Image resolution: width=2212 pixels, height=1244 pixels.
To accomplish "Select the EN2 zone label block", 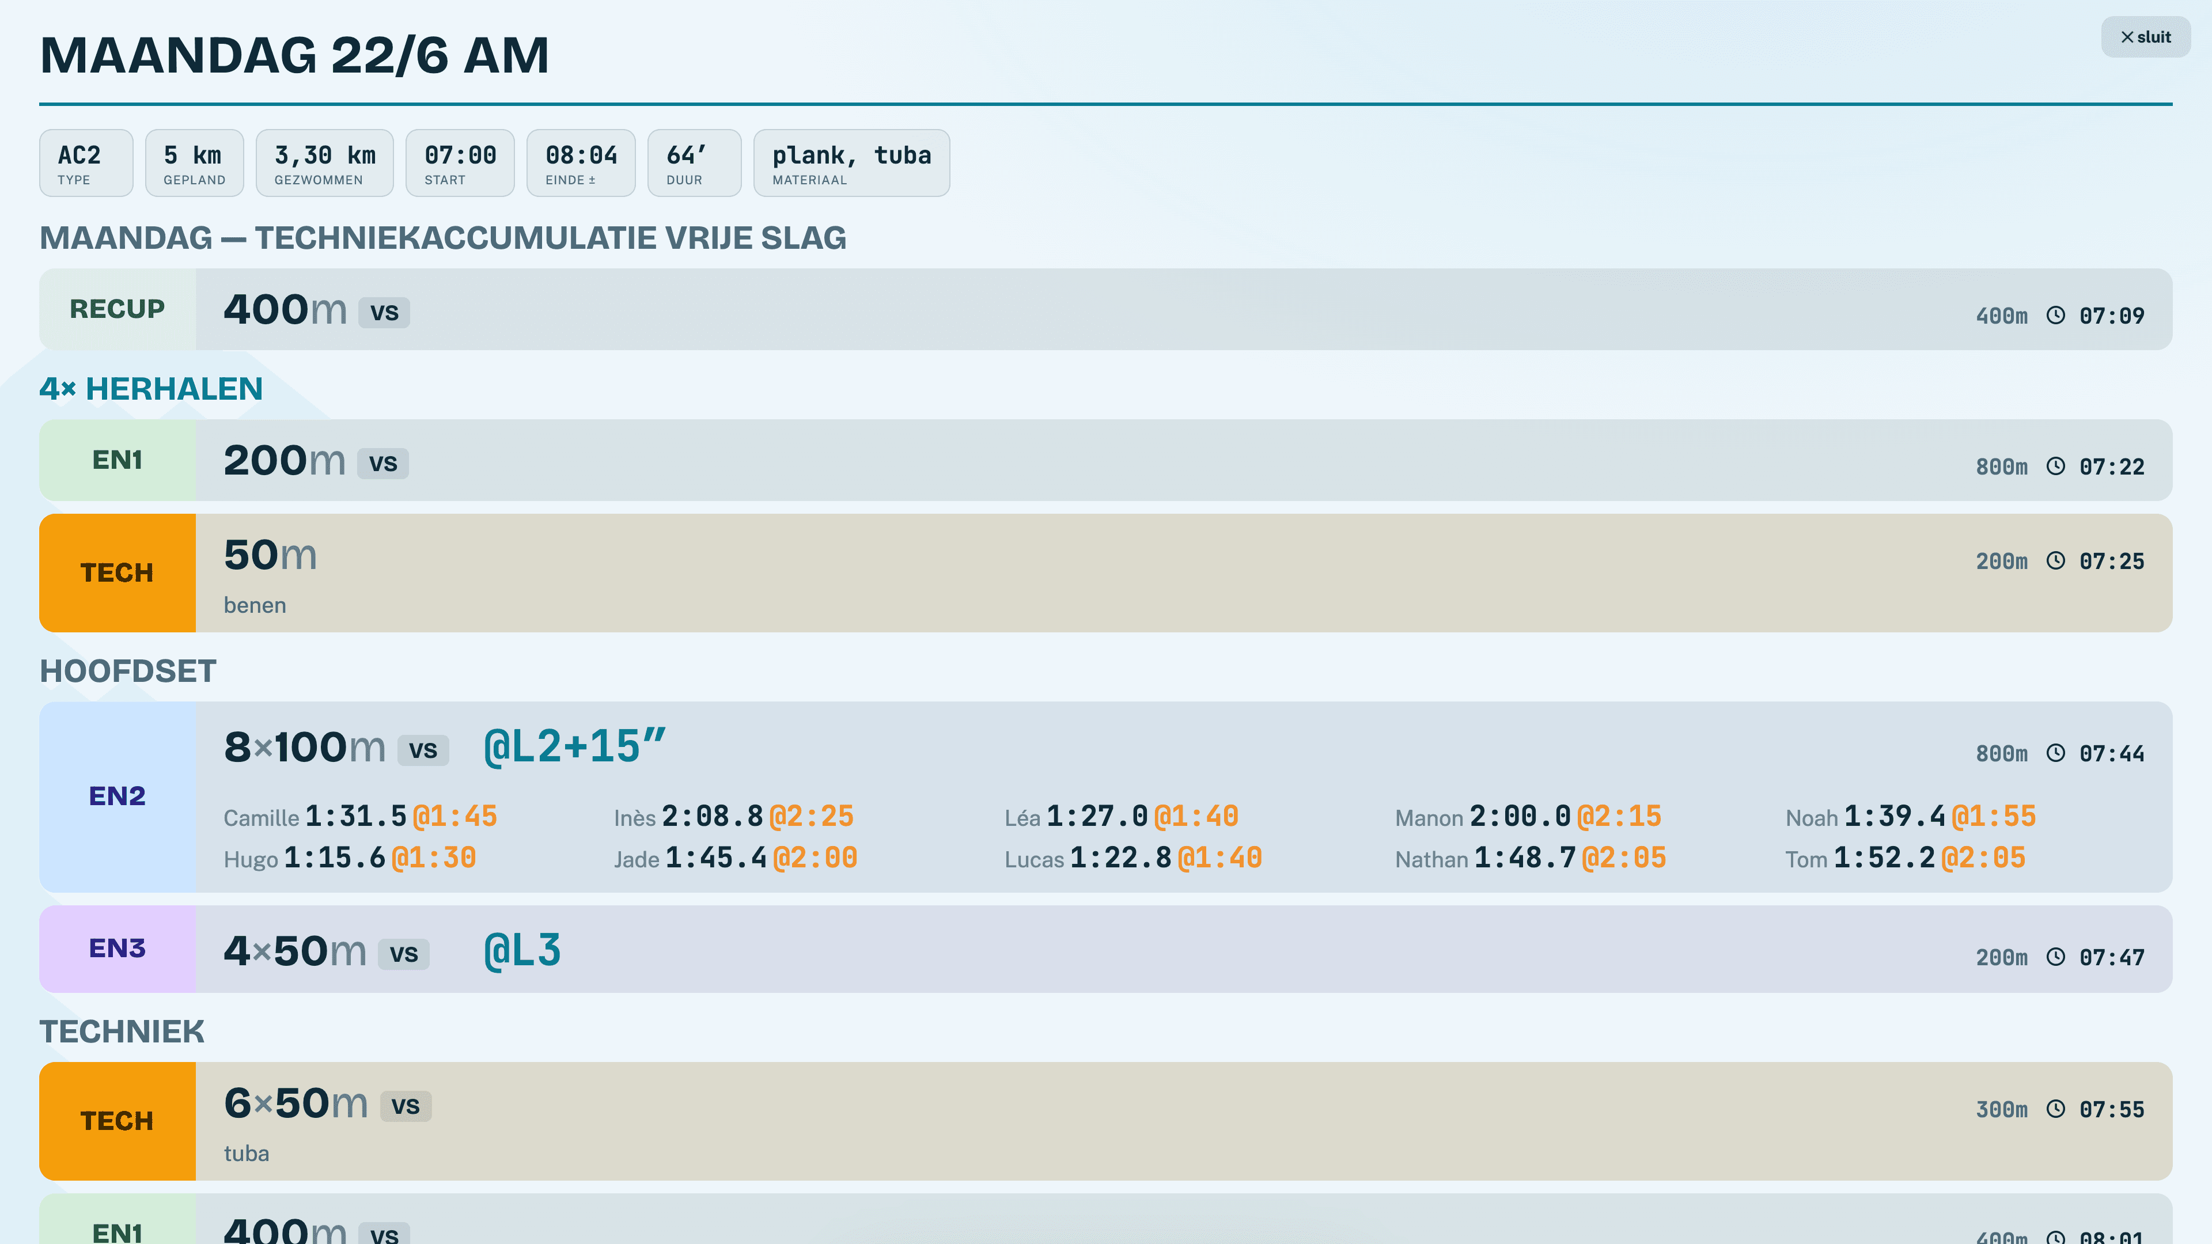I will (x=118, y=797).
